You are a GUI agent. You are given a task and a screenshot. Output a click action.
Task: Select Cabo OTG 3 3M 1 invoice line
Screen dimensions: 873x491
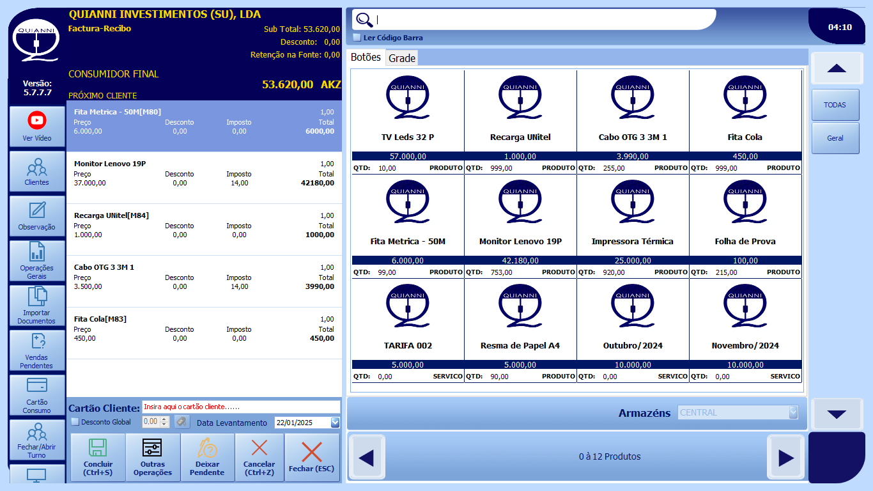(204, 281)
